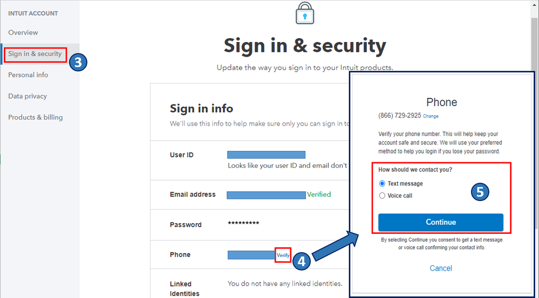Click the numbered step 5 marker
539x298 pixels.
click(480, 192)
